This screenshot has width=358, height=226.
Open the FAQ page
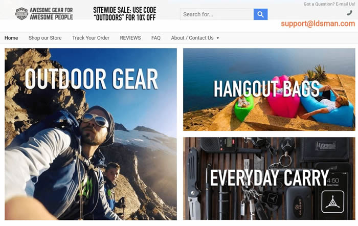pyautogui.click(x=156, y=38)
